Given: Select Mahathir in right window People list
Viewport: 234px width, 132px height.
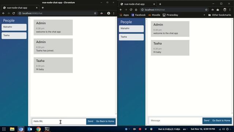Looking at the screenshot, I should (x=131, y=29).
